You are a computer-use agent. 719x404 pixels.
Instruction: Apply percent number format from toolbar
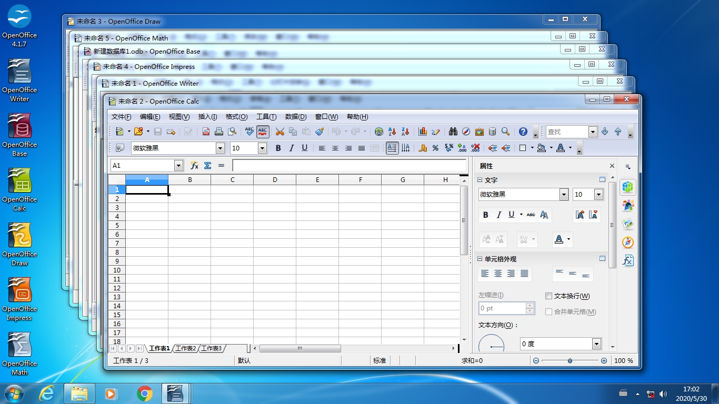[435, 148]
